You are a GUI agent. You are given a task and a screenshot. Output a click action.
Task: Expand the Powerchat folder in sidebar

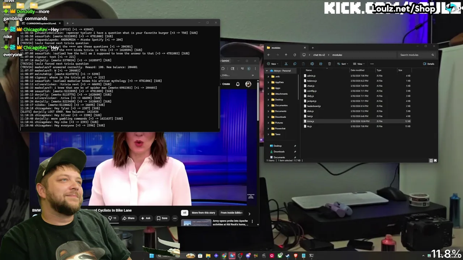[x=268, y=129]
